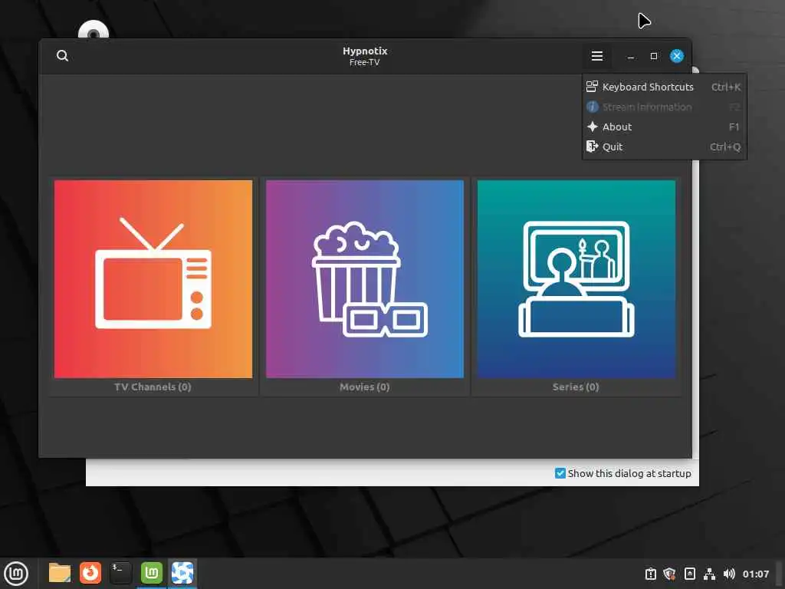
Task: Select About in the menu
Action: tap(664, 127)
